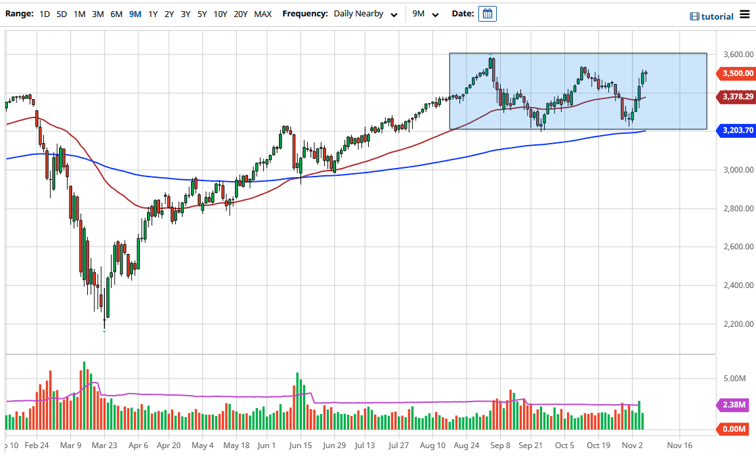
Task: Select the MAX range option
Action: [262, 14]
